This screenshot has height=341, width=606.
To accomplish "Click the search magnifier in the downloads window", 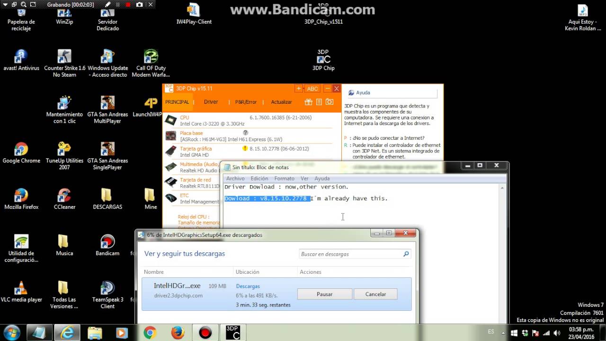I will 406,254.
